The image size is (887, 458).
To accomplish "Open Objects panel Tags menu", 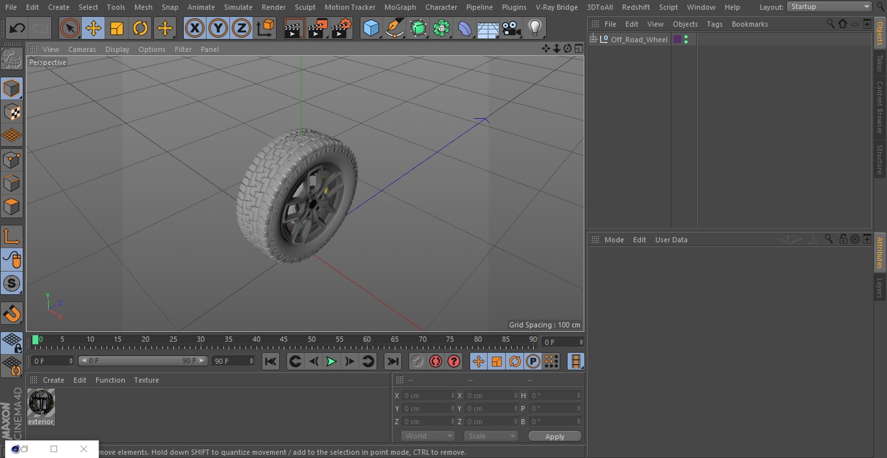I will coord(714,24).
